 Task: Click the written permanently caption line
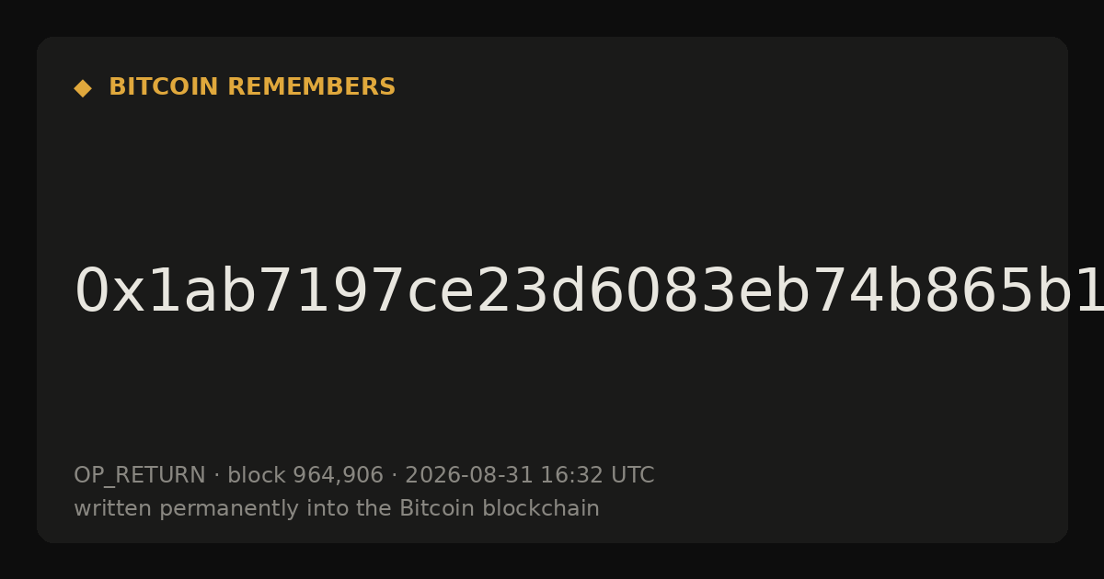[x=337, y=509]
